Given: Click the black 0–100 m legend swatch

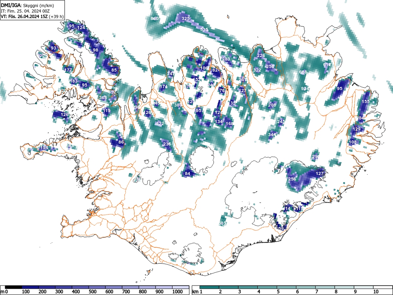Looking at the screenshot, I should tap(13, 287).
